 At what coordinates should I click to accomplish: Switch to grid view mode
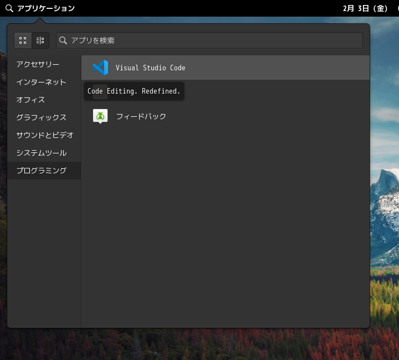tap(23, 40)
